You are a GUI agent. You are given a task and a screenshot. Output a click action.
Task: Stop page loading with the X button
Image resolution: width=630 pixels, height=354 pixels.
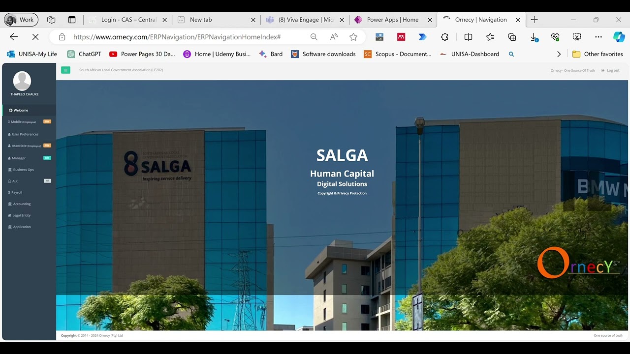[35, 37]
